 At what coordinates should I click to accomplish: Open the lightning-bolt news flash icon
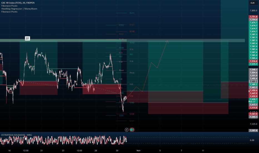tap(126, 130)
